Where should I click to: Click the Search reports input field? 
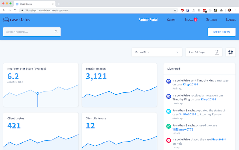(x=32, y=32)
